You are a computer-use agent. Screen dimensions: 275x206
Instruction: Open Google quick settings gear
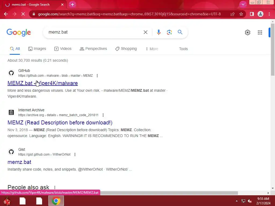247,32
